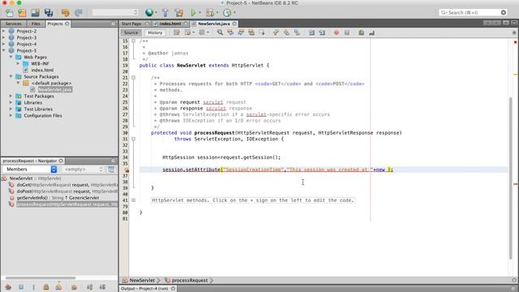The image size is (519, 292).
Task: Click the Stop Macro Recording icon
Action: (347, 32)
